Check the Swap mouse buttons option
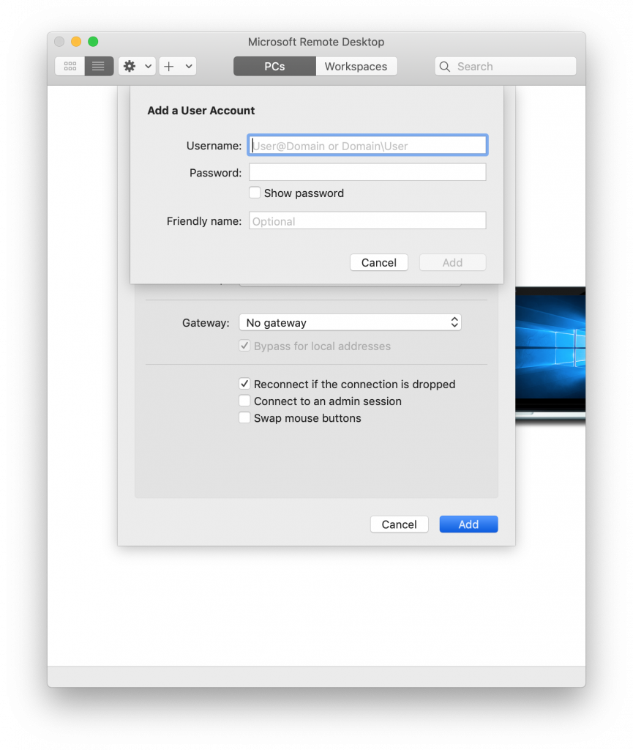This screenshot has height=750, width=633. click(245, 418)
